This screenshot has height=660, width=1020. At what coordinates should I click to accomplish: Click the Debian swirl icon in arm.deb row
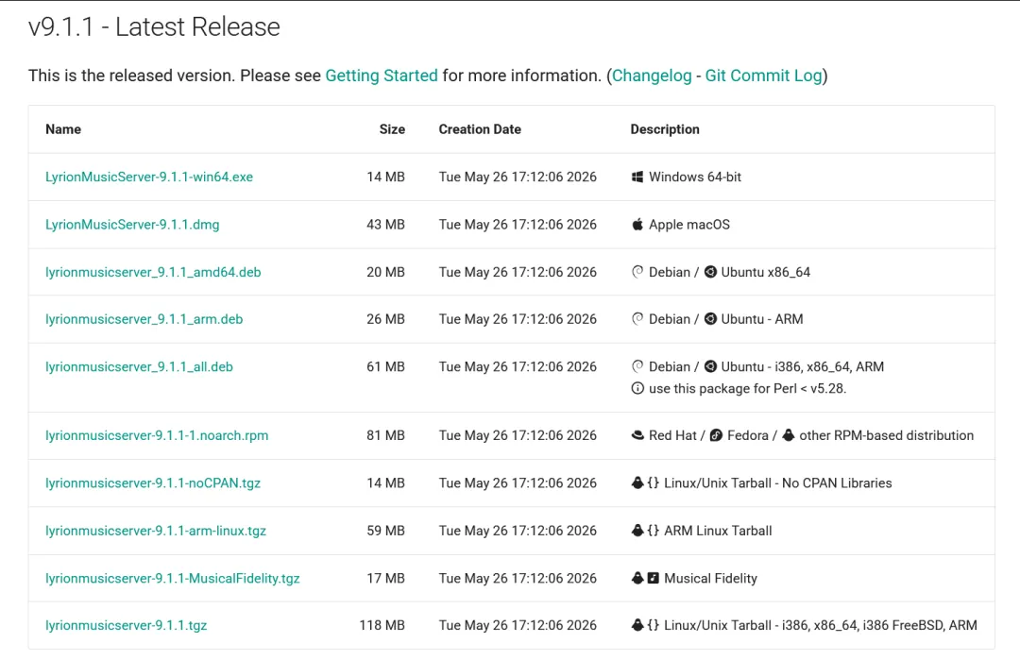pyautogui.click(x=637, y=318)
